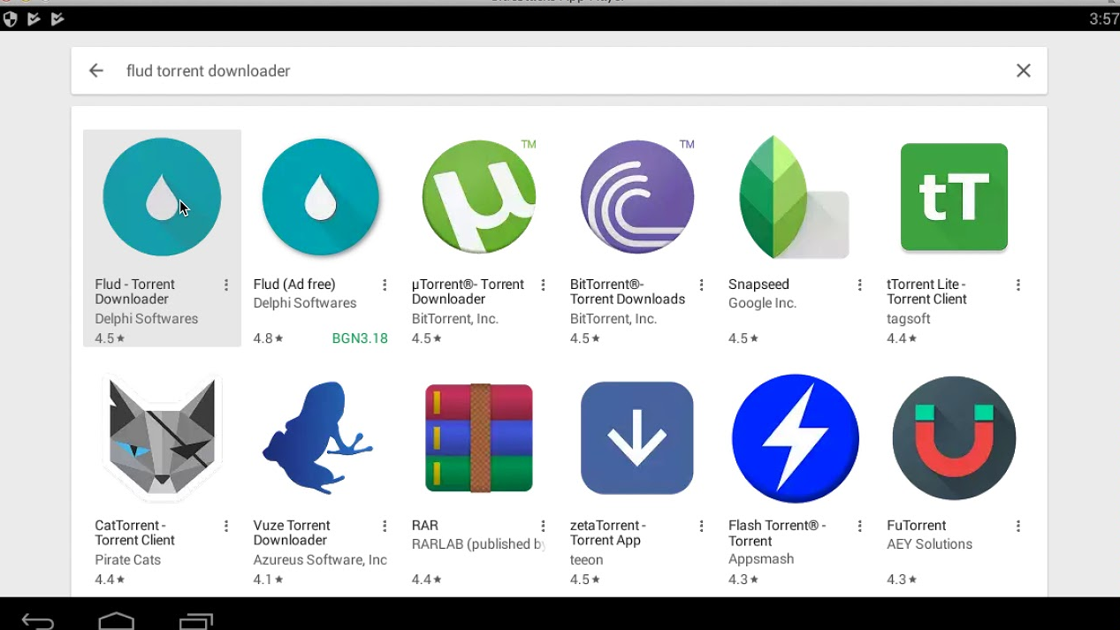This screenshot has height=630, width=1120.
Task: Open the RAR stacked books icon
Action: coord(478,438)
